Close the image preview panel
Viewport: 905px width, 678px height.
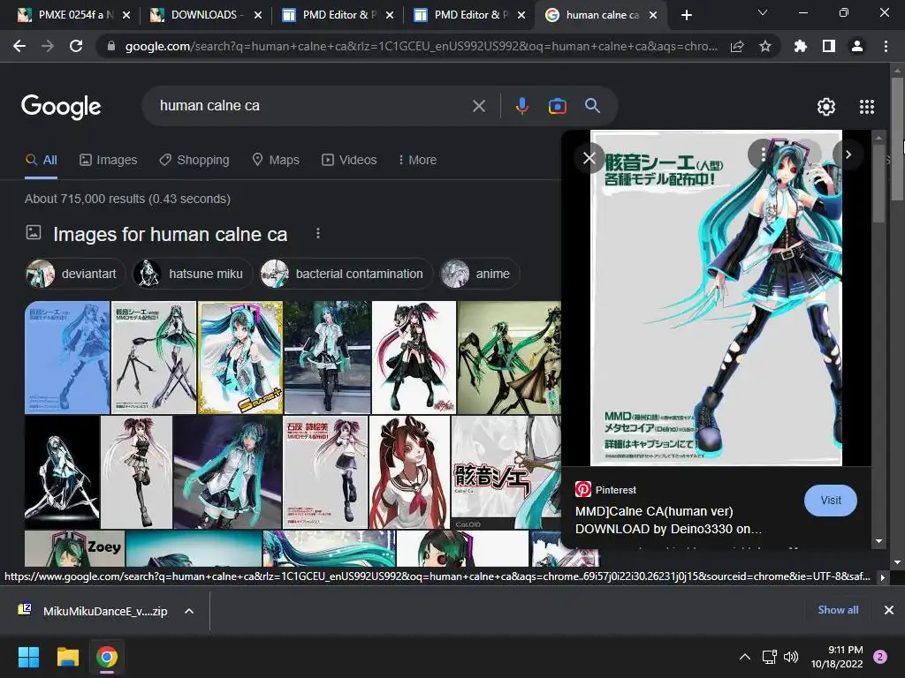(x=589, y=157)
